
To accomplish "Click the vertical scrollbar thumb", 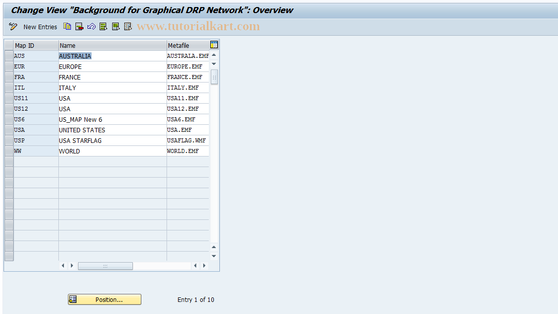I will [x=214, y=77].
